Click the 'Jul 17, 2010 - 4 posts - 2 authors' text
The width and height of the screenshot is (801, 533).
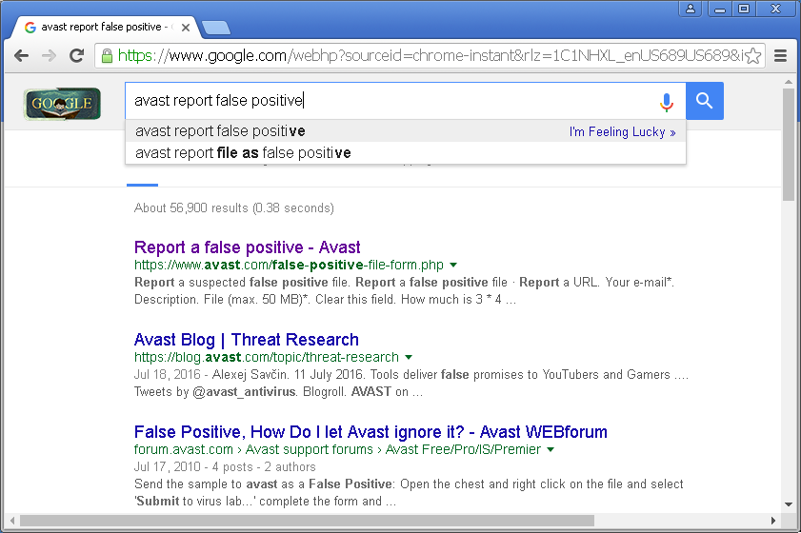coord(225,466)
